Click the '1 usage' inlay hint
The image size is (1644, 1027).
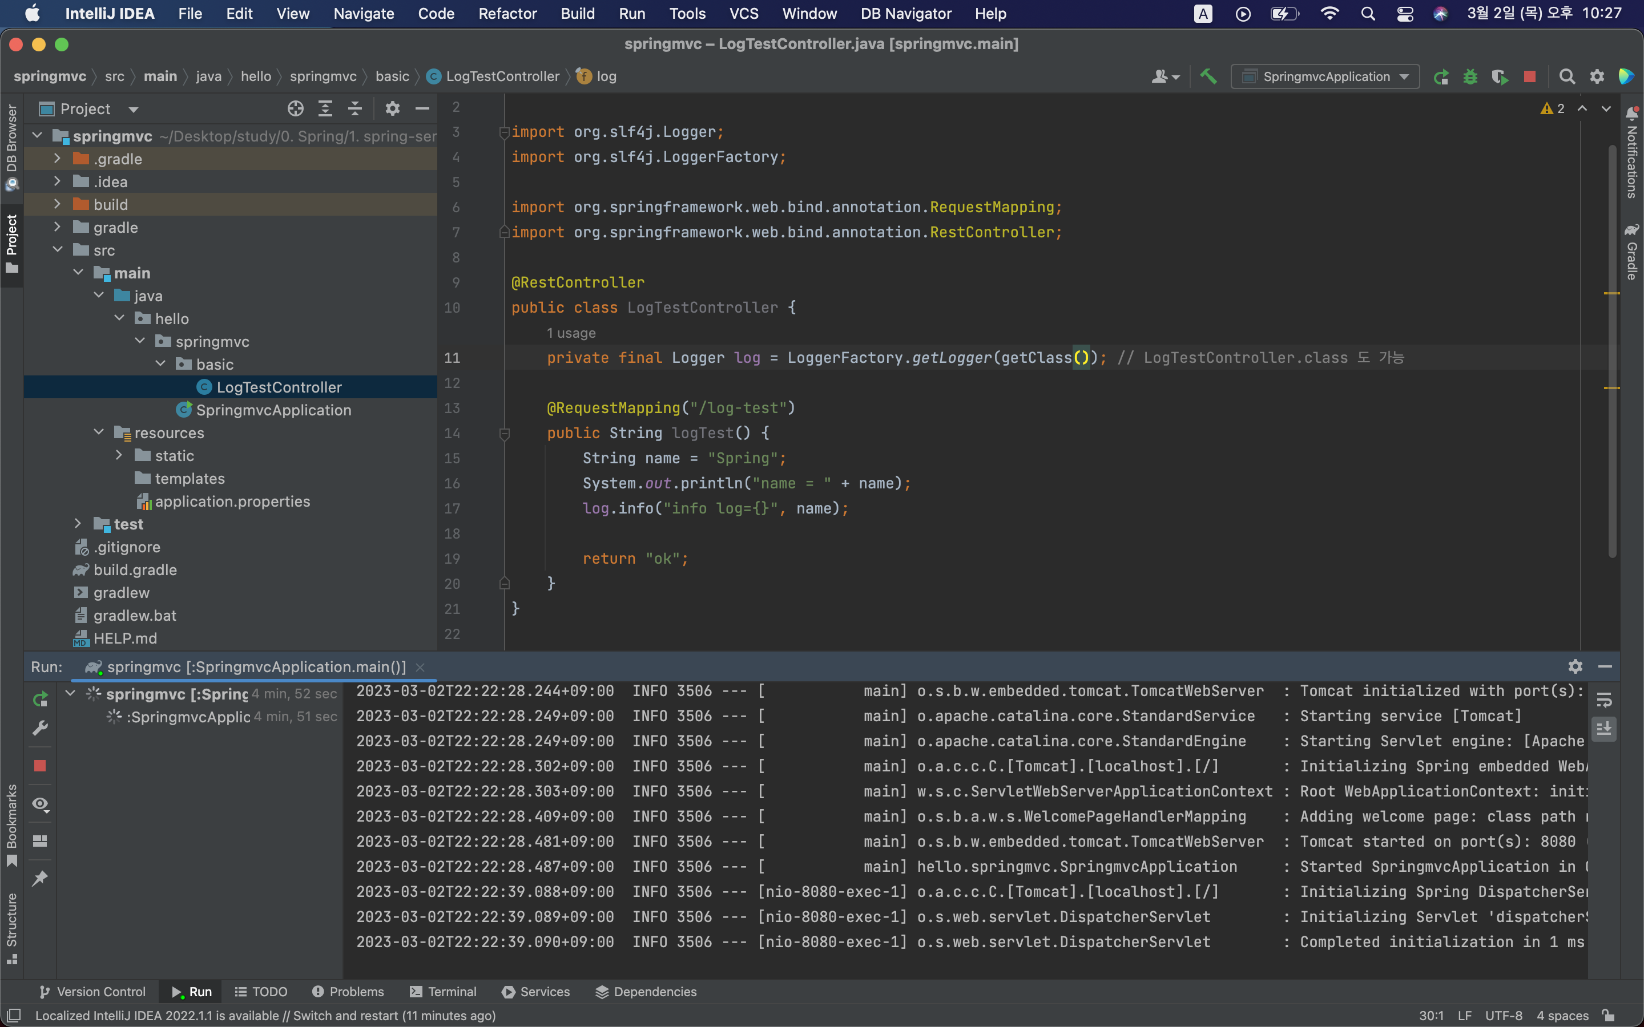(x=571, y=333)
